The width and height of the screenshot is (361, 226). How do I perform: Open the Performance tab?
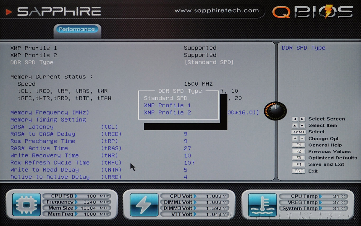coord(77,29)
